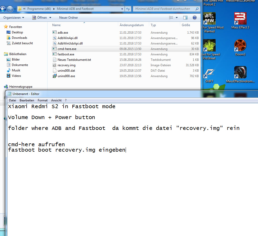This screenshot has width=258, height=236.
Task: Click the Explorer back navigation arrow
Action: 3,9
